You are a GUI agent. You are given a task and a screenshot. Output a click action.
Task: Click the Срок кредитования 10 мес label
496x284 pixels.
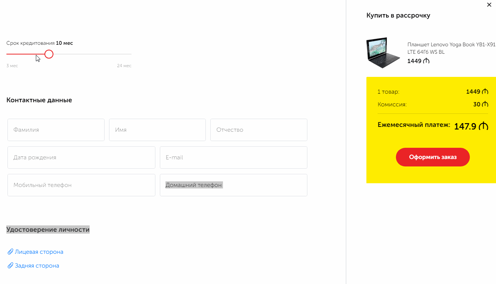tap(40, 43)
